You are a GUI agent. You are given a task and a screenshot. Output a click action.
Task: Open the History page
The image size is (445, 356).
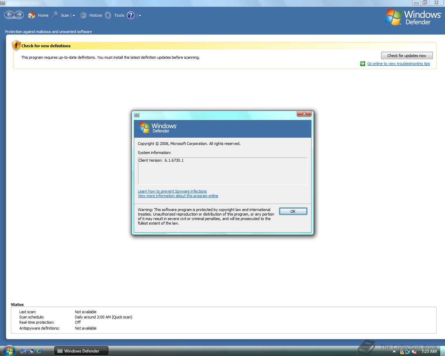coord(91,15)
